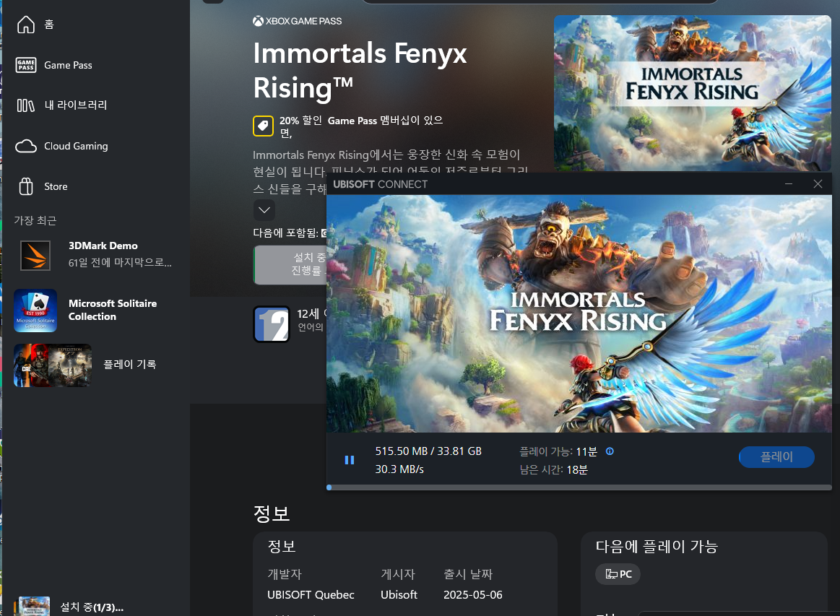Click the info icon beside 플레이 가능
Image resolution: width=840 pixels, height=616 pixels.
(610, 451)
